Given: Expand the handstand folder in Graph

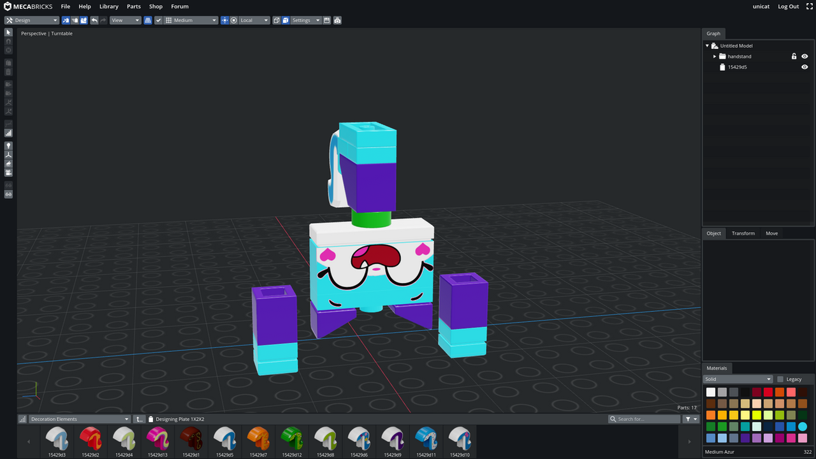Looking at the screenshot, I should [715, 56].
